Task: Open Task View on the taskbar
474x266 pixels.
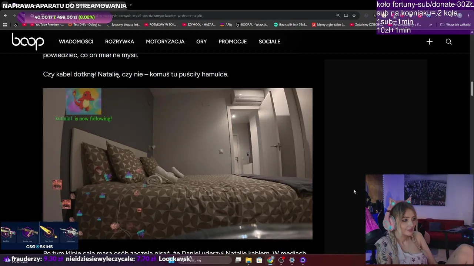Action: point(238,260)
